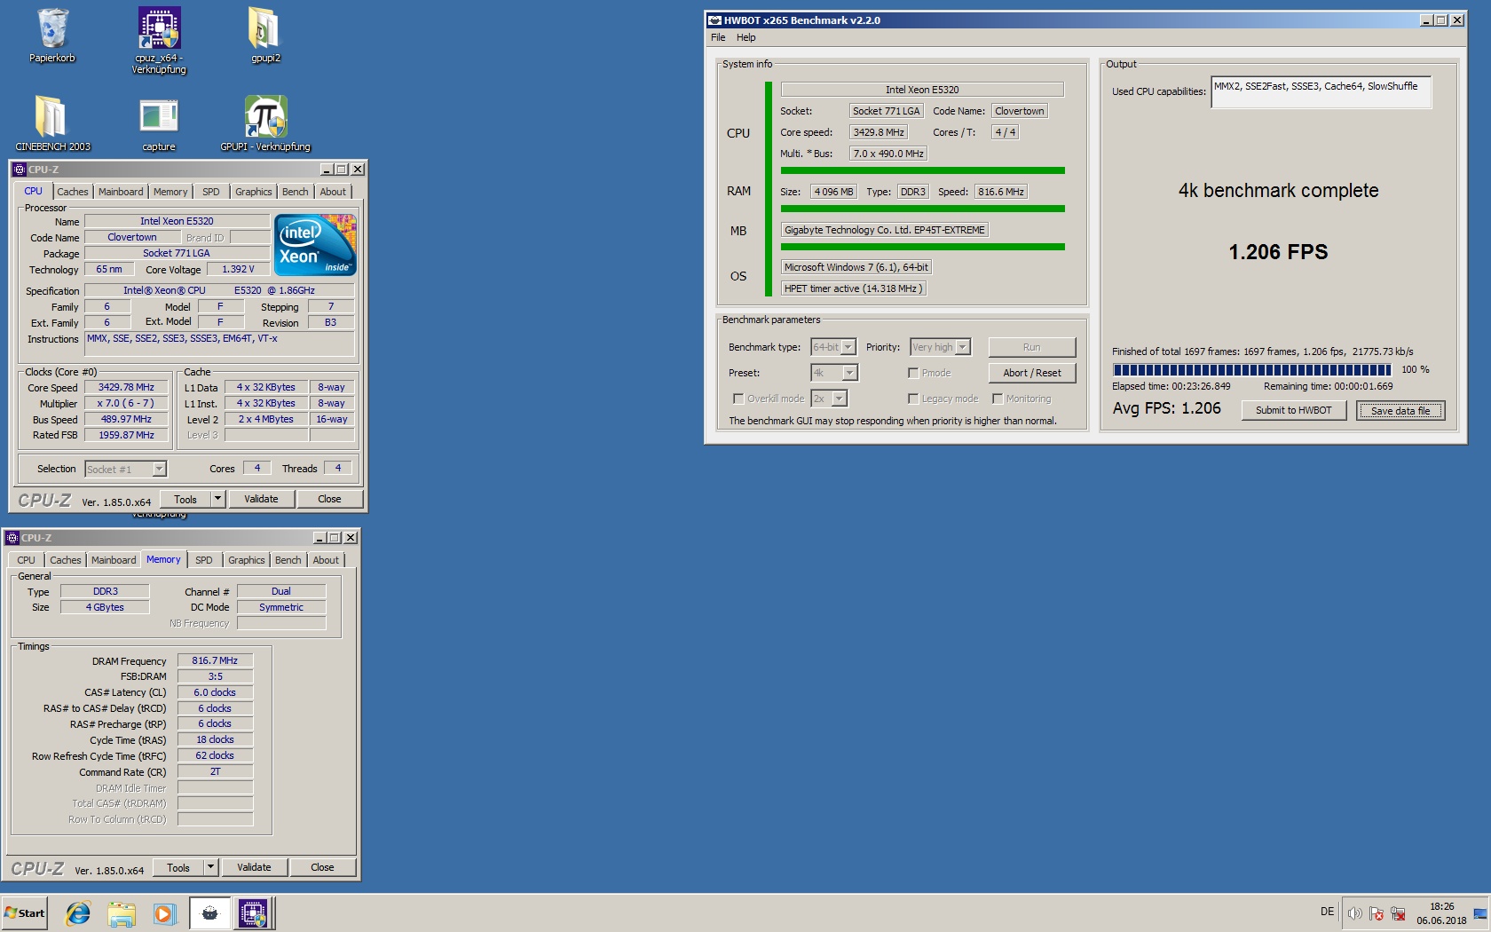
Task: Click the CPU-Z title bar icon of Memory window
Action: coord(12,538)
